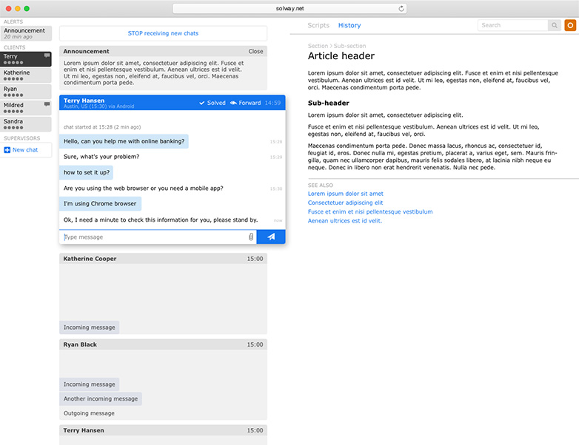This screenshot has width=579, height=445.
Task: Close the Announcement panel
Action: coord(255,51)
